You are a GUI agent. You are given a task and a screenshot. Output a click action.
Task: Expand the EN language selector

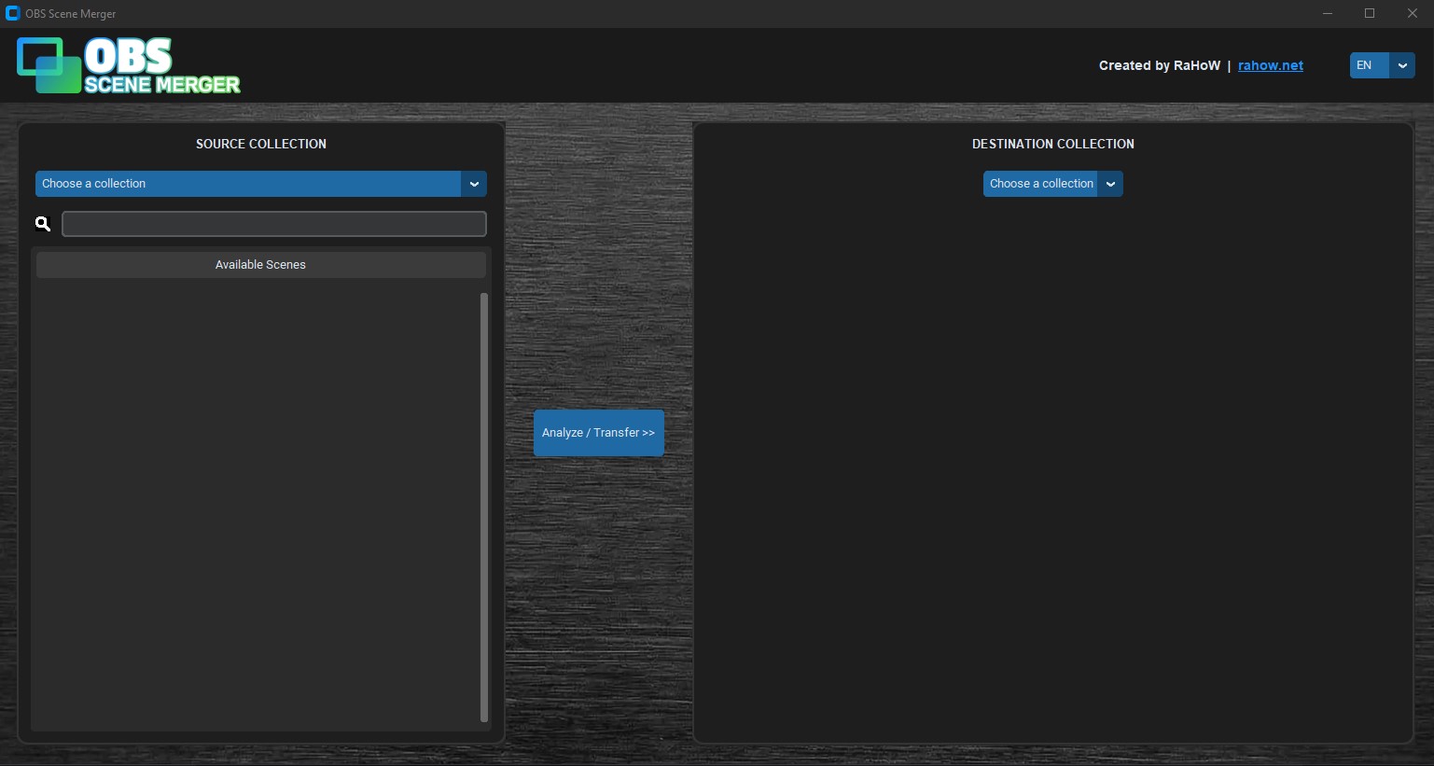pos(1367,65)
